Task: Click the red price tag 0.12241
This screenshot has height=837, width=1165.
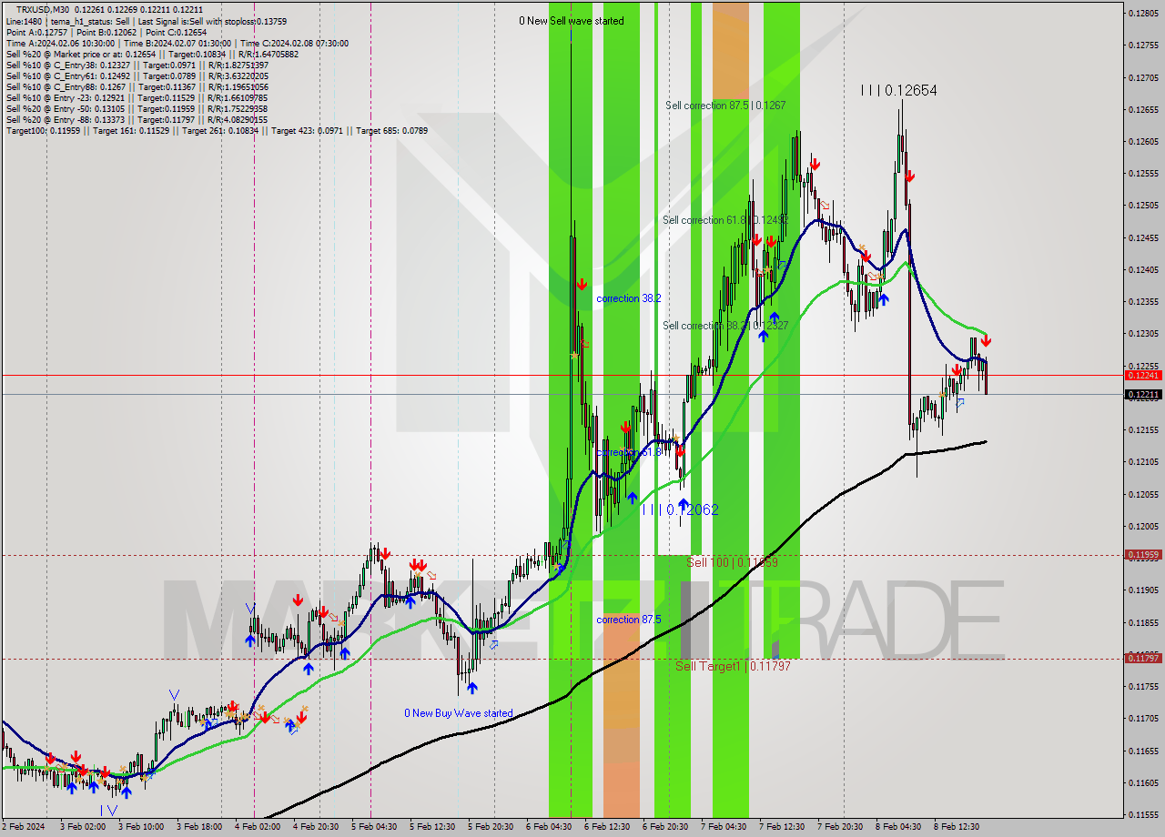Action: click(1143, 375)
